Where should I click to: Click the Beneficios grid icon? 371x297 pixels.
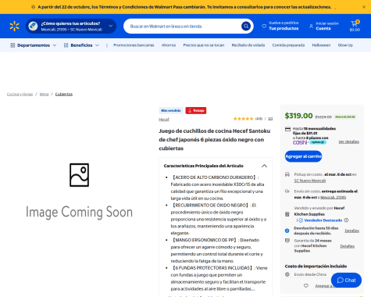66,45
